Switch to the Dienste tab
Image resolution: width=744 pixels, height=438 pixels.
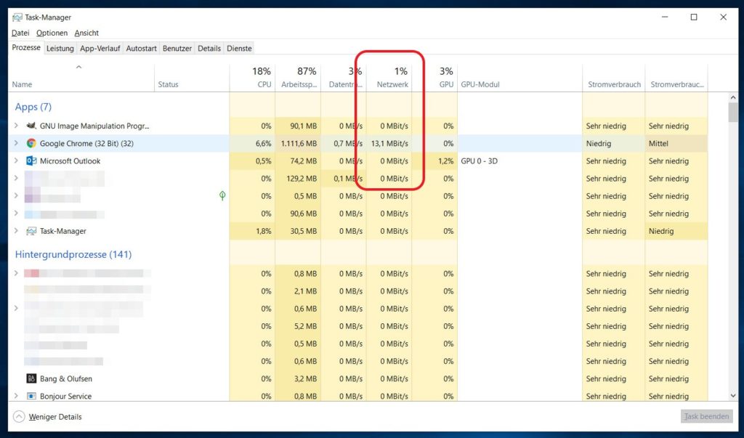(239, 49)
